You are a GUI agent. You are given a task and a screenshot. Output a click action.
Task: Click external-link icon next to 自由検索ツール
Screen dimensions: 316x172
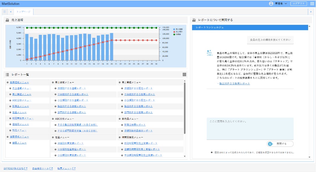pyautogui.click(x=51, y=169)
